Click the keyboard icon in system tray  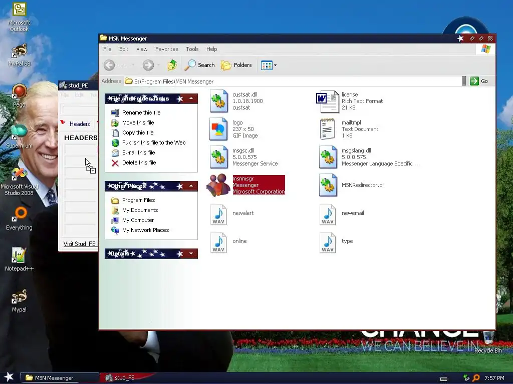(x=444, y=379)
